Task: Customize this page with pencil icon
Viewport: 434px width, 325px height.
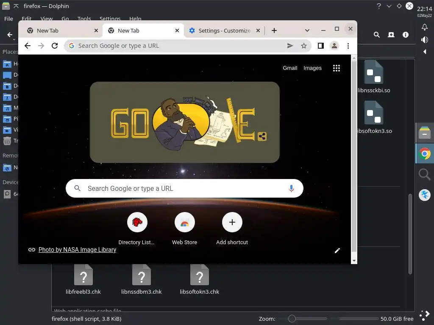Action: tap(337, 251)
